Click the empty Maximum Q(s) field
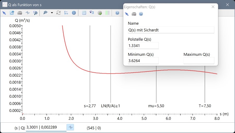 coord(199,61)
